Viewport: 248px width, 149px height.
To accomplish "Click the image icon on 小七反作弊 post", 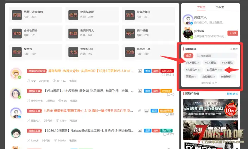I will point(140,91).
